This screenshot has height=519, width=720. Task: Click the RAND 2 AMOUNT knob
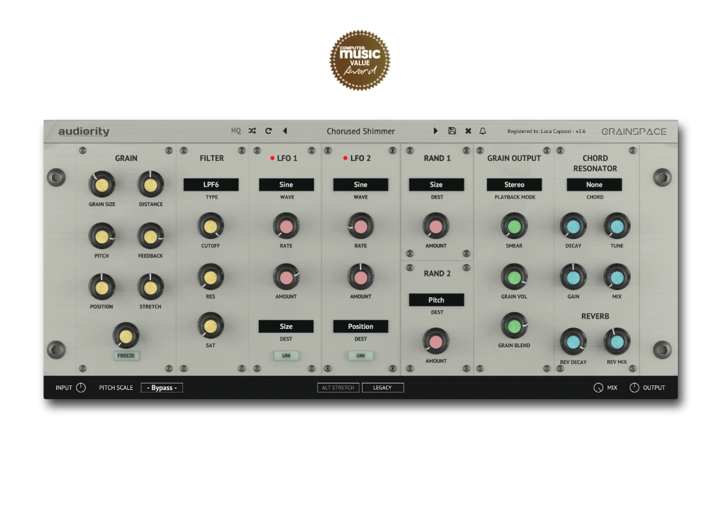click(436, 342)
